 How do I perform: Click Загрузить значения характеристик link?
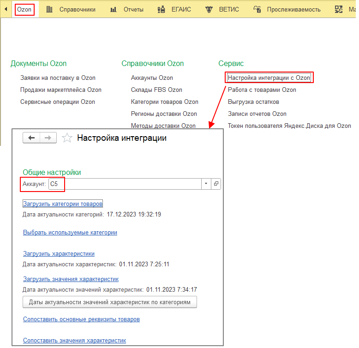point(71,279)
